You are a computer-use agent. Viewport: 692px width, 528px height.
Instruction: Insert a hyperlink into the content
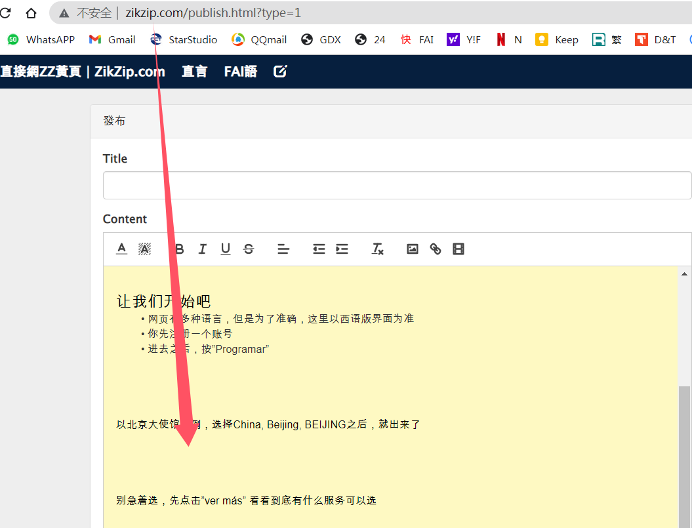tap(436, 249)
